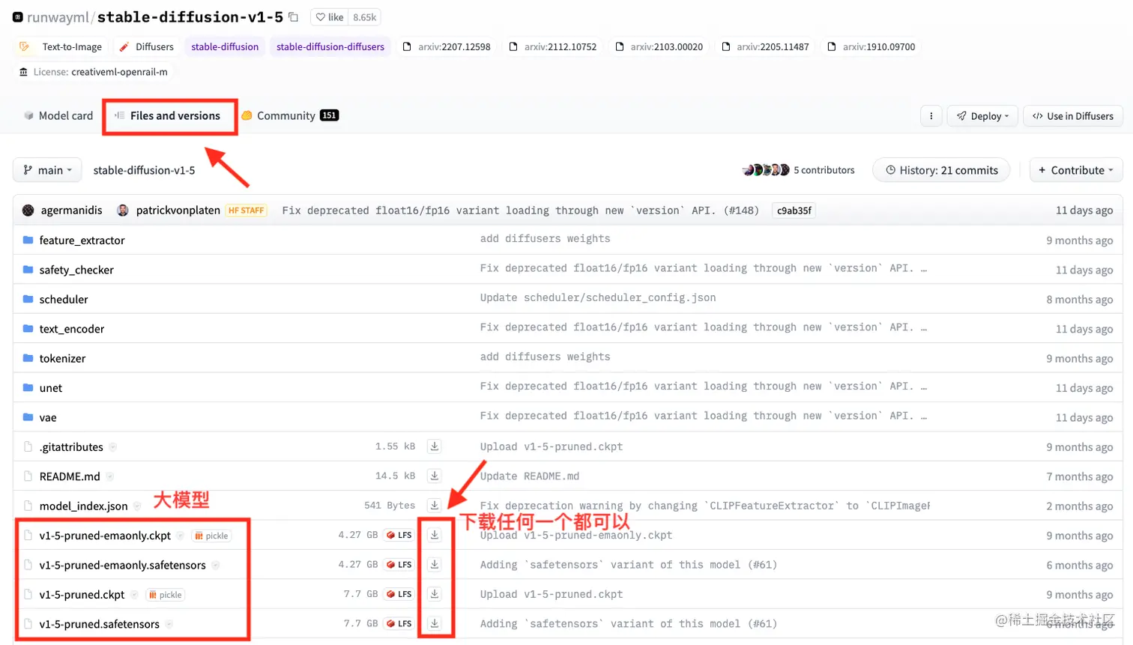Screen dimensions: 1133x645
Task: Open the security scan icon beside model_index.json
Action: 137,506
